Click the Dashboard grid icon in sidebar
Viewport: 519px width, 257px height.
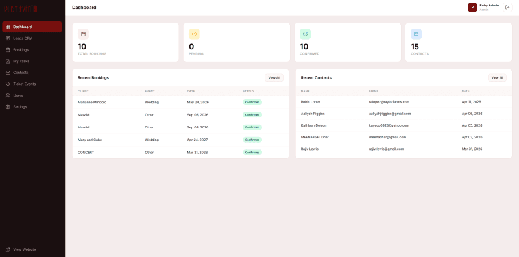[x=8, y=27]
